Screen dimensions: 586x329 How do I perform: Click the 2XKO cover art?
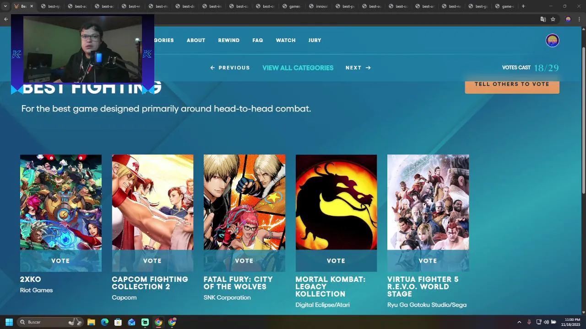(61, 202)
